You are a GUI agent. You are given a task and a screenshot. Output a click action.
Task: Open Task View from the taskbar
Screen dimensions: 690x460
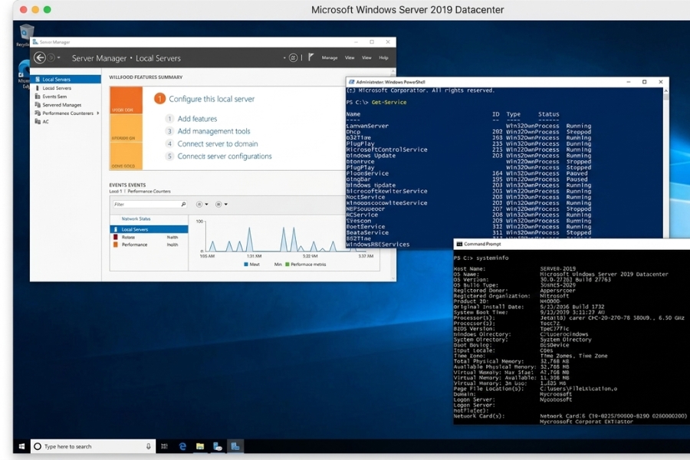point(164,446)
